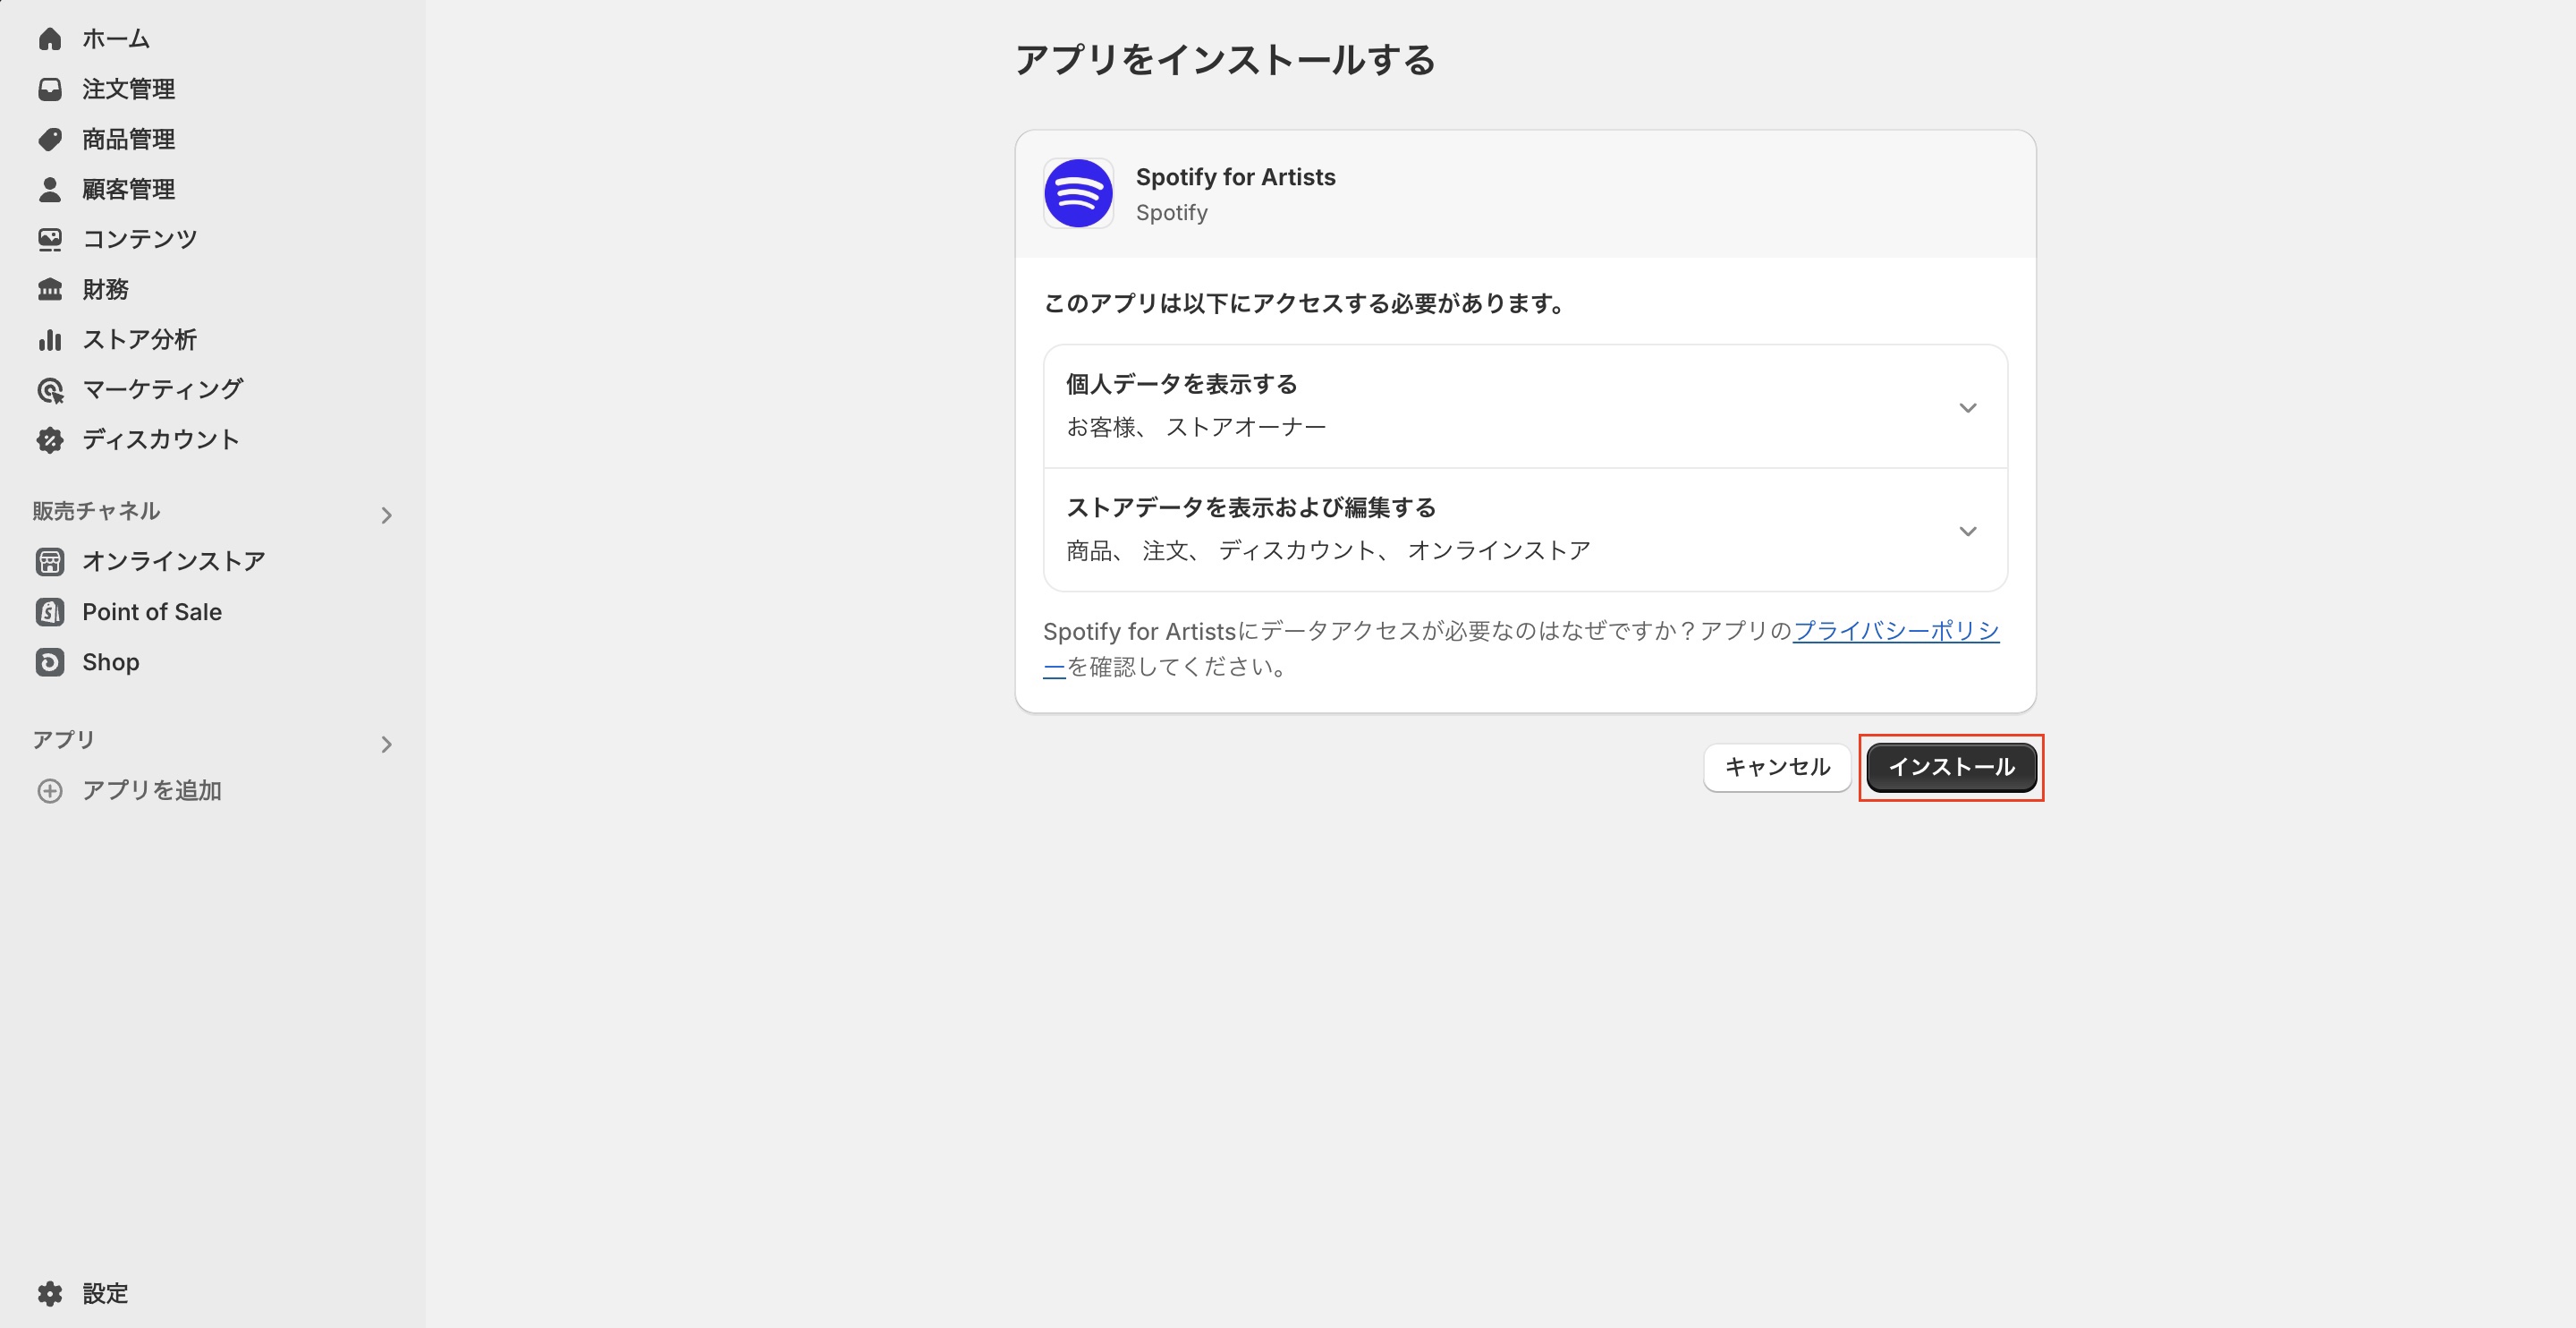Select the Customers person icon
This screenshot has height=1328, width=2576.
50,189
